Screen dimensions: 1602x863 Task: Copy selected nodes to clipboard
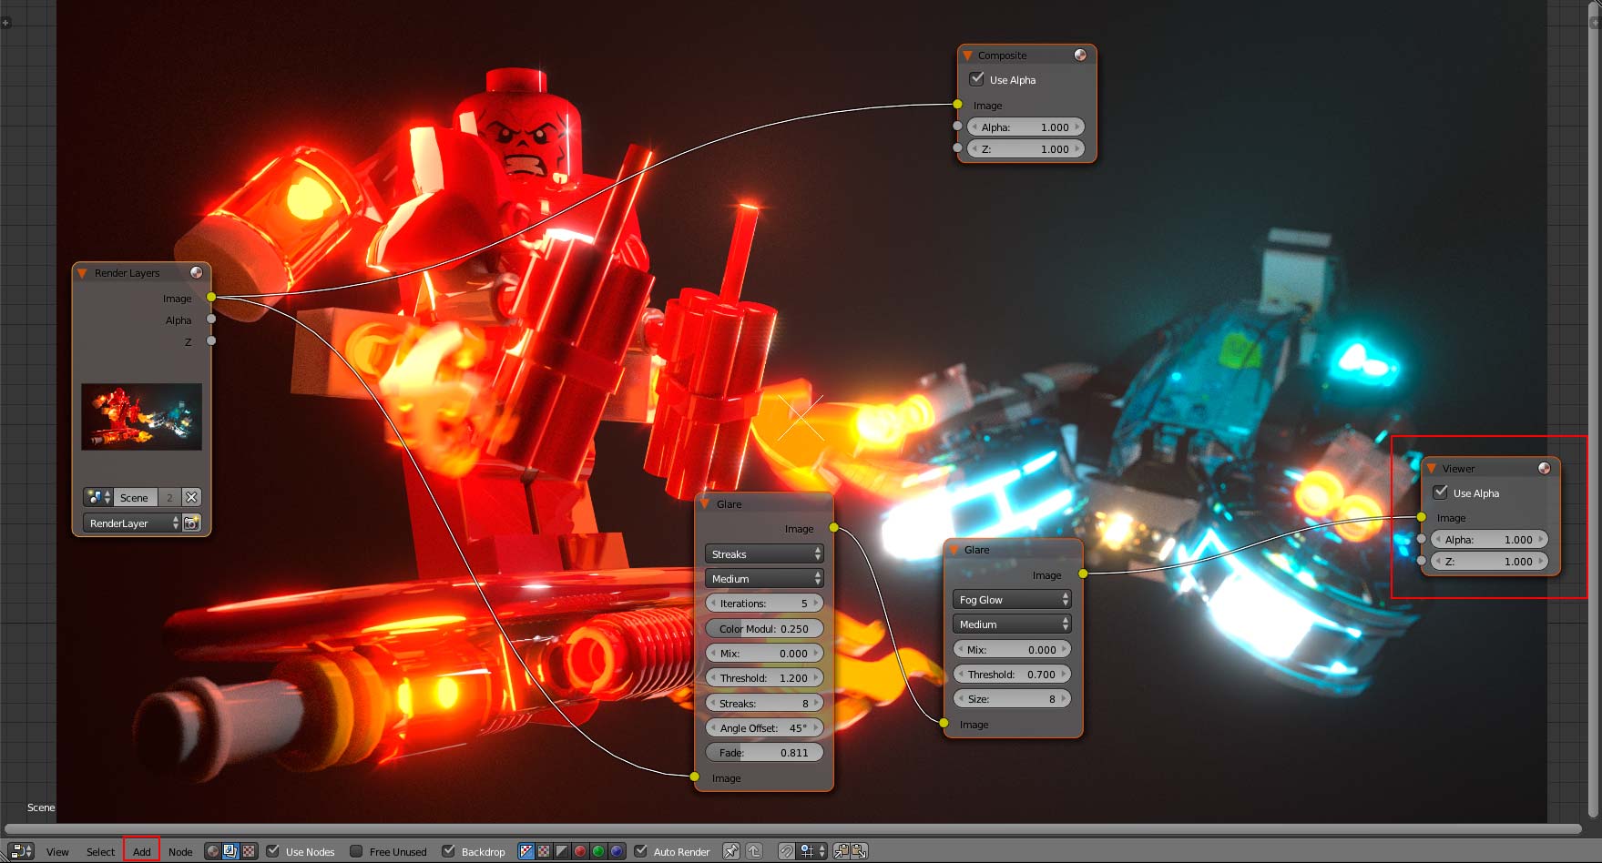842,851
